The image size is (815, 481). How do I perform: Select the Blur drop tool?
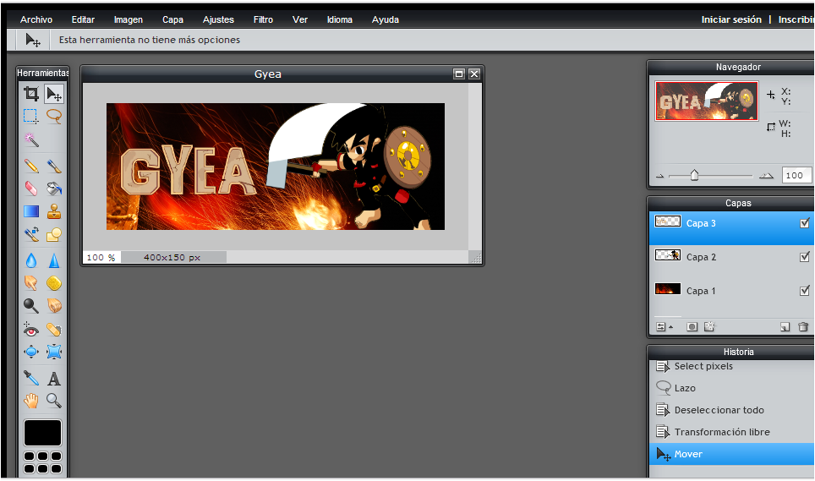coord(31,260)
